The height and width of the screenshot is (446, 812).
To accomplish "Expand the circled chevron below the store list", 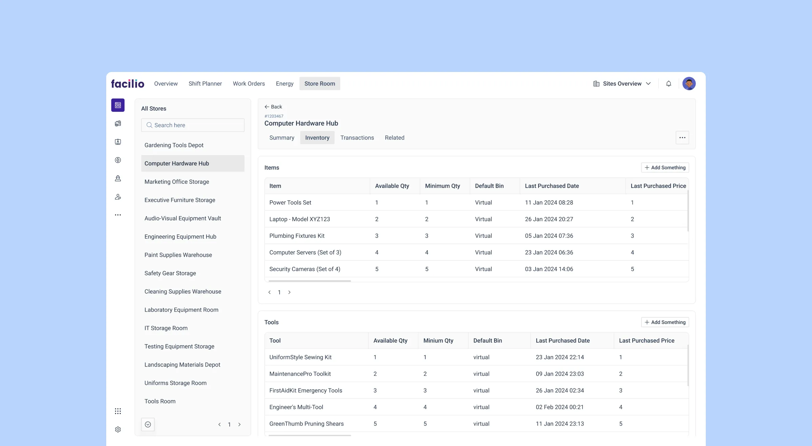I will click(148, 424).
